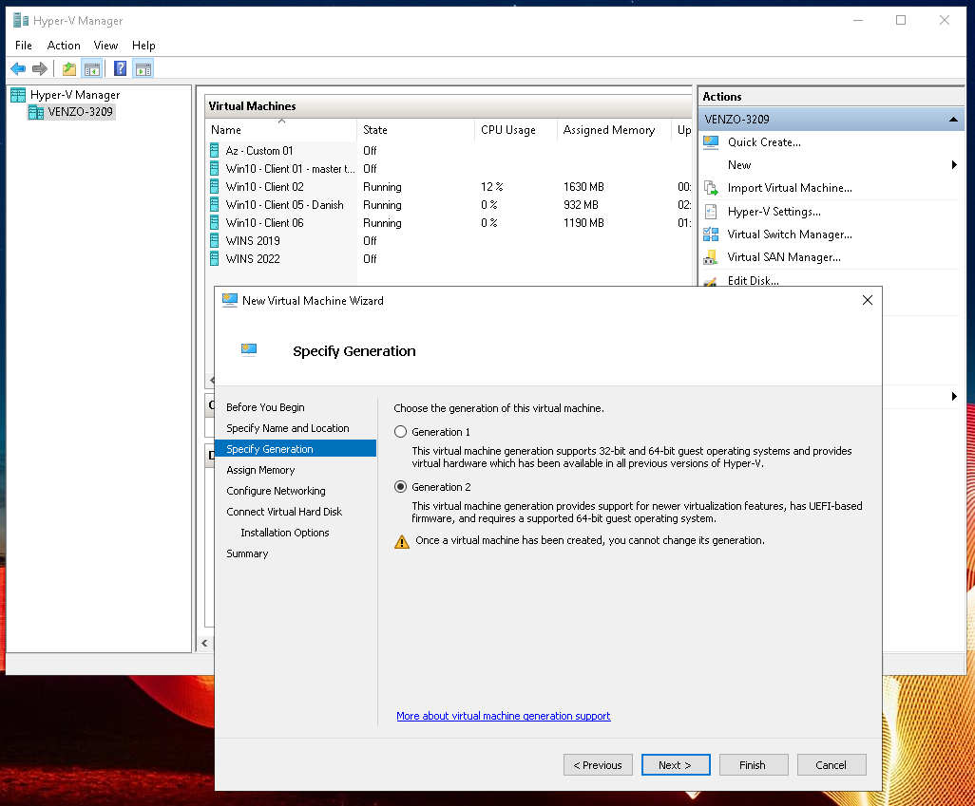Viewport: 975px width, 806px height.
Task: Click the Cancel button in wizard
Action: pyautogui.click(x=831, y=765)
